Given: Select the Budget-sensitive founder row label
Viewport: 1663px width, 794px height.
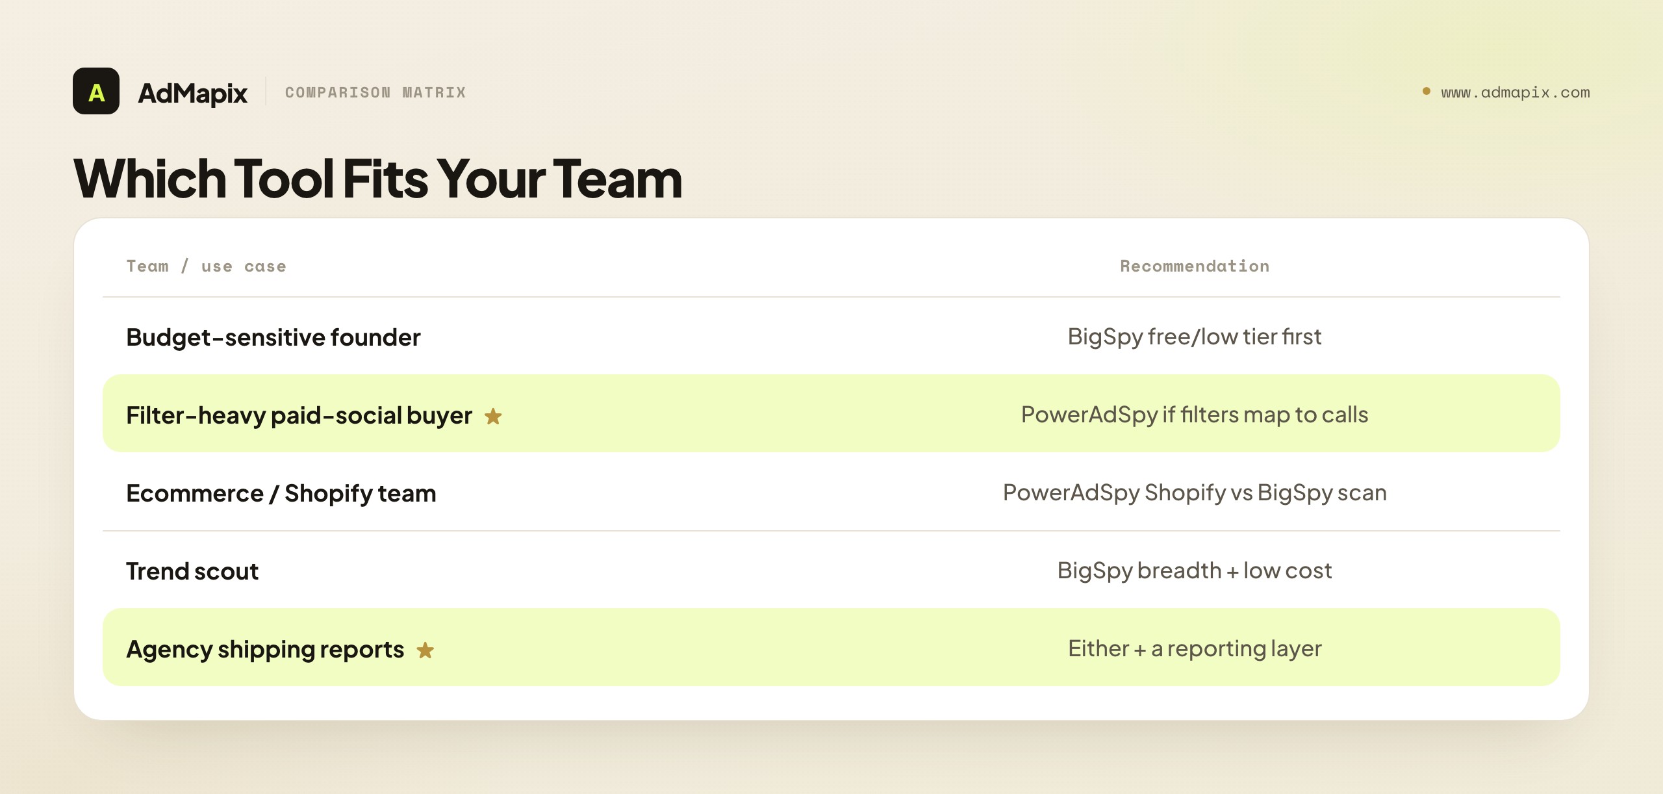Looking at the screenshot, I should click(273, 337).
